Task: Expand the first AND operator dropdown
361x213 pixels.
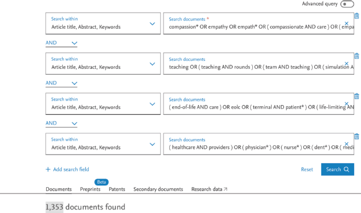Action: pyautogui.click(x=61, y=43)
